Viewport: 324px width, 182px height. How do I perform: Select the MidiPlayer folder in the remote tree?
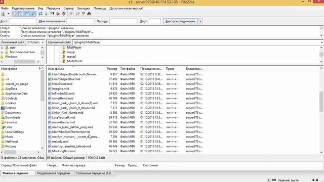(74, 48)
